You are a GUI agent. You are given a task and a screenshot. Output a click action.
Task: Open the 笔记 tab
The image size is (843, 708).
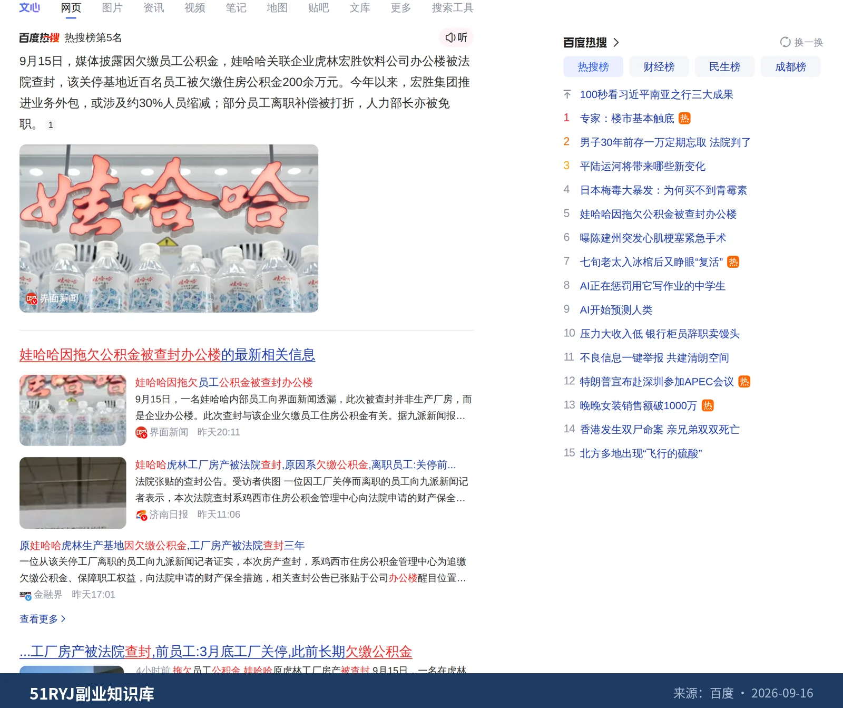[x=236, y=8]
